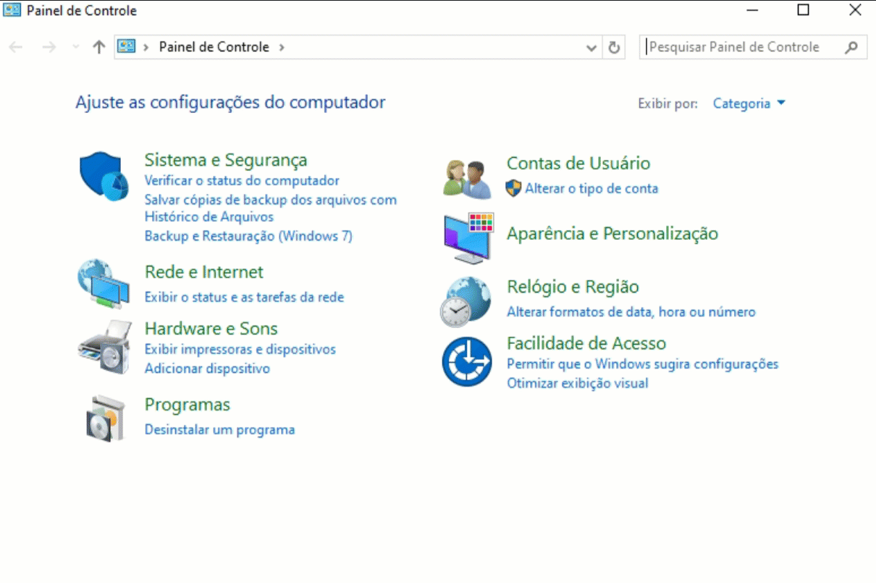876x583 pixels.
Task: Click Adicionar dispositivo link
Action: pyautogui.click(x=207, y=369)
